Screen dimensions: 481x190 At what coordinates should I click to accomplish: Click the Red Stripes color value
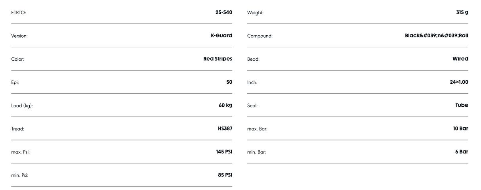click(218, 59)
